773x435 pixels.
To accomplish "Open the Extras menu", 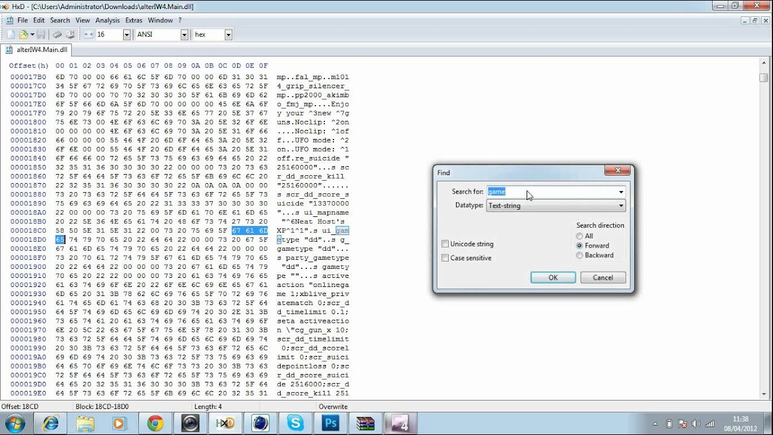I will (133, 20).
